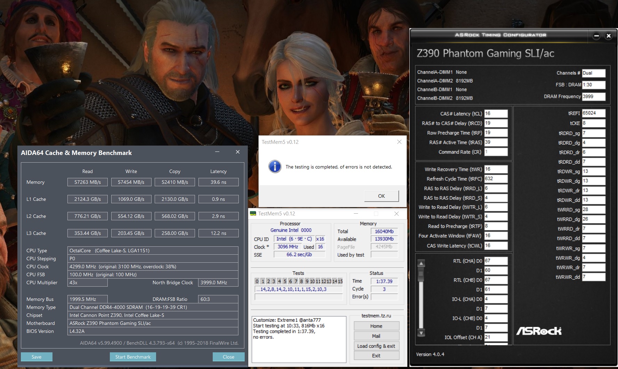Click the Channels # field showing Dual

(594, 73)
